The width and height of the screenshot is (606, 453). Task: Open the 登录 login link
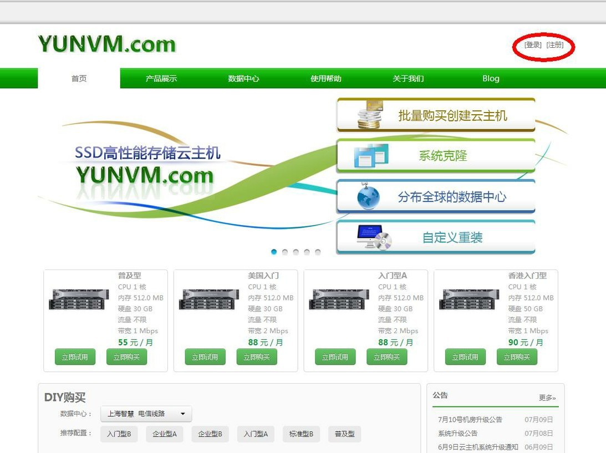coord(533,45)
